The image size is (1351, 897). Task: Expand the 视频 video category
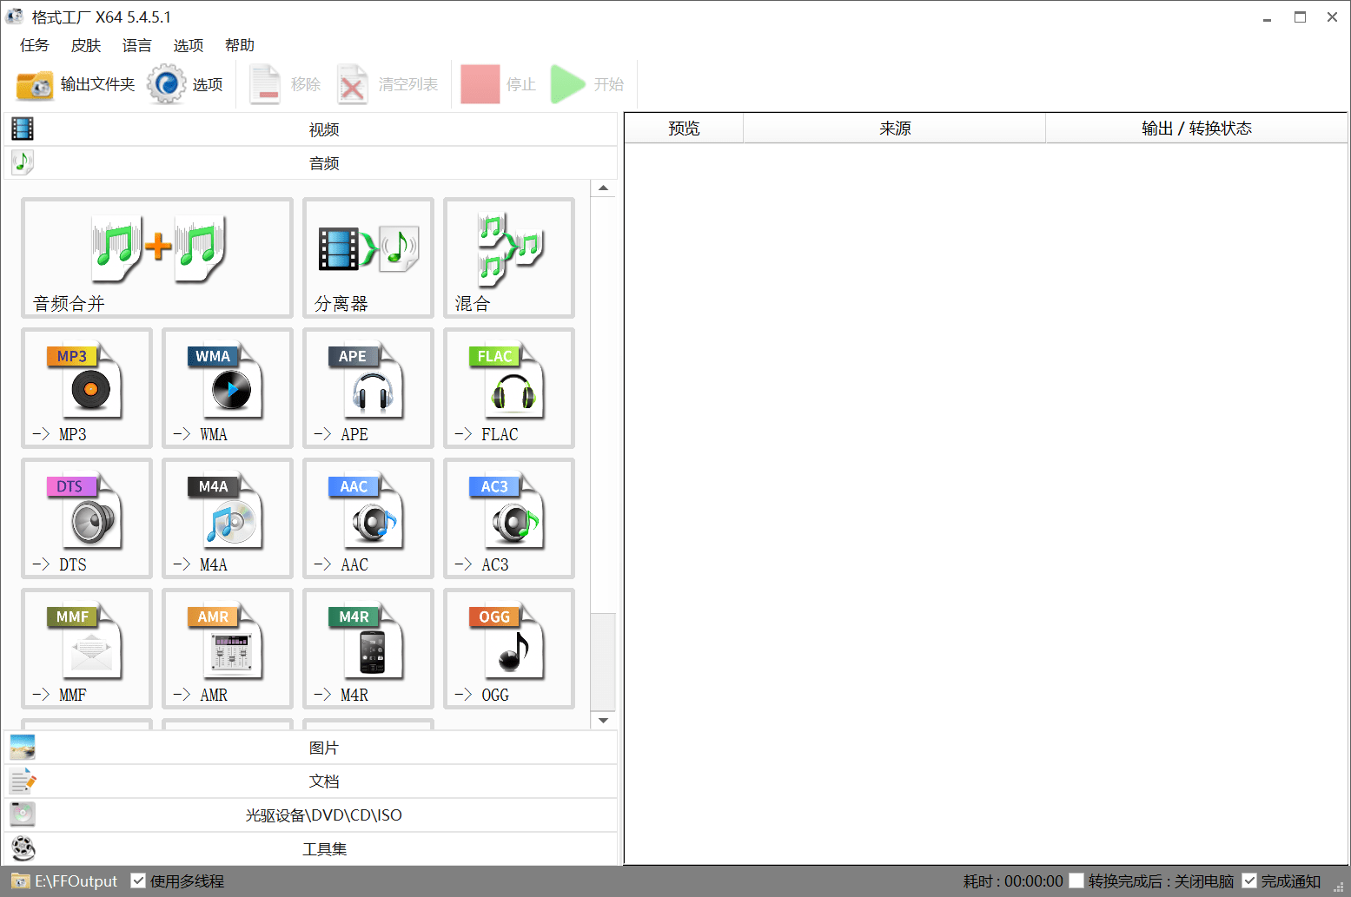click(x=323, y=129)
